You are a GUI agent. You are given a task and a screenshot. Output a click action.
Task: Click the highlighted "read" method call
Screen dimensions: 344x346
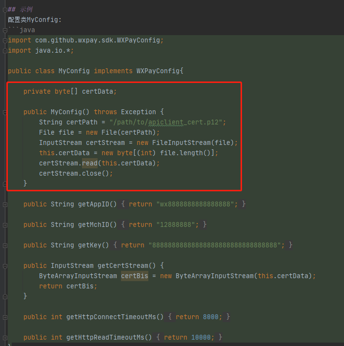click(x=90, y=163)
